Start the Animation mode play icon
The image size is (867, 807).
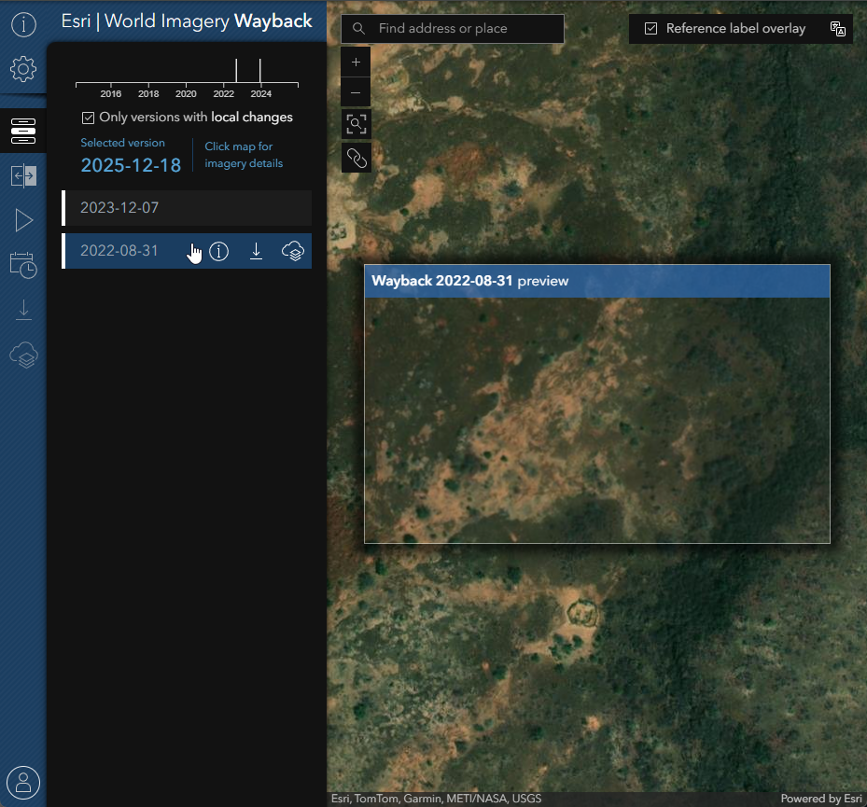tap(23, 220)
